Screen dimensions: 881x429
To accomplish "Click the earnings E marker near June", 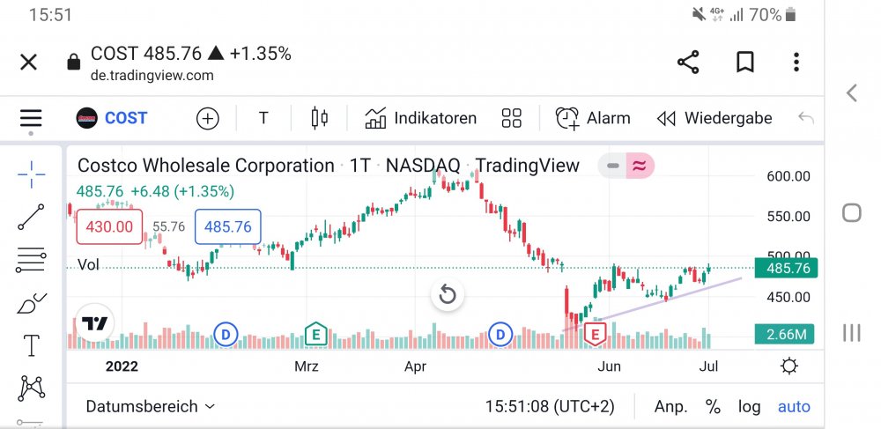I will [x=596, y=334].
